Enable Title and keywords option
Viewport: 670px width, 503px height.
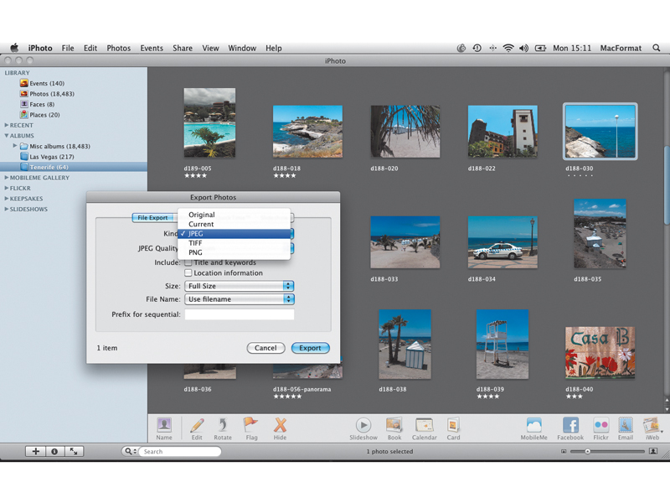click(188, 262)
